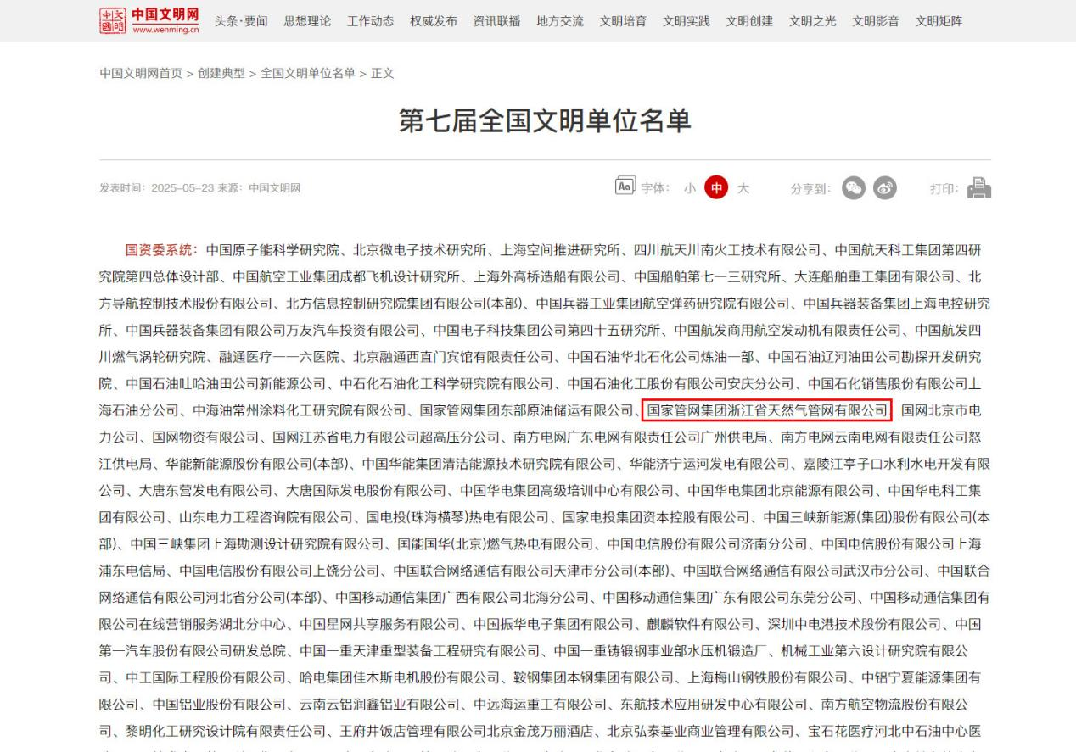The image size is (1076, 752).
Task: Open the 资讯联播 nav item
Action: tap(497, 21)
